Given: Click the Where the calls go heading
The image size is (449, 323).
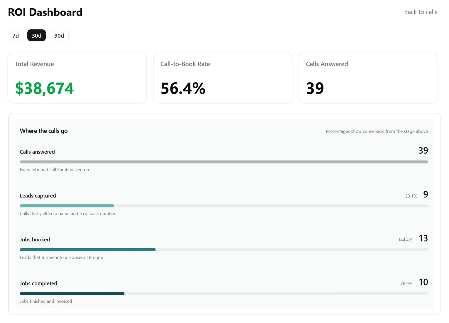Looking at the screenshot, I should click(44, 131).
